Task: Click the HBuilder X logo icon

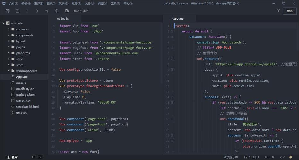Action: (x=4, y=4)
